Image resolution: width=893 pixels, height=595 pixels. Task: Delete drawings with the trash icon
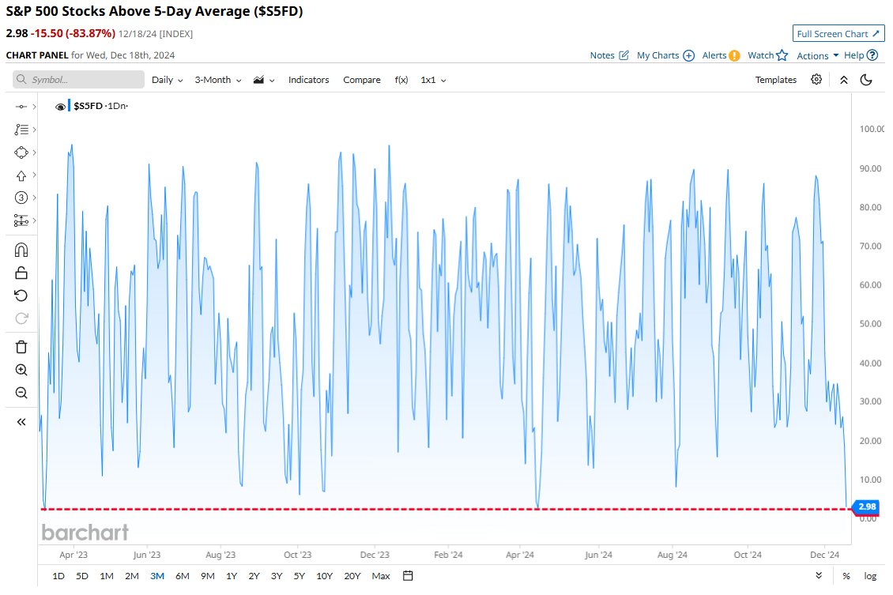21,347
